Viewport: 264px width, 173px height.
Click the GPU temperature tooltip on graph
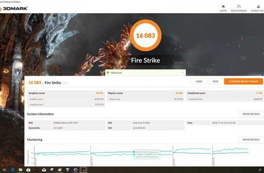[x=147, y=152]
